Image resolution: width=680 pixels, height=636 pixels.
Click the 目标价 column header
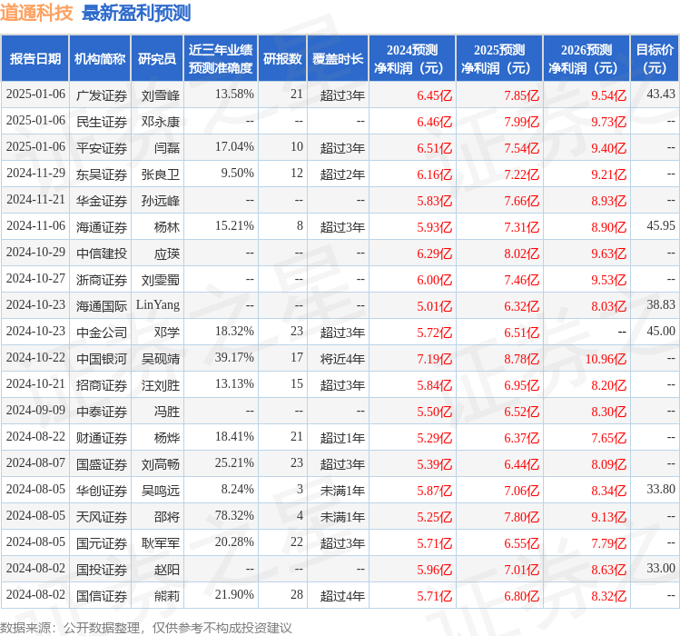(655, 59)
